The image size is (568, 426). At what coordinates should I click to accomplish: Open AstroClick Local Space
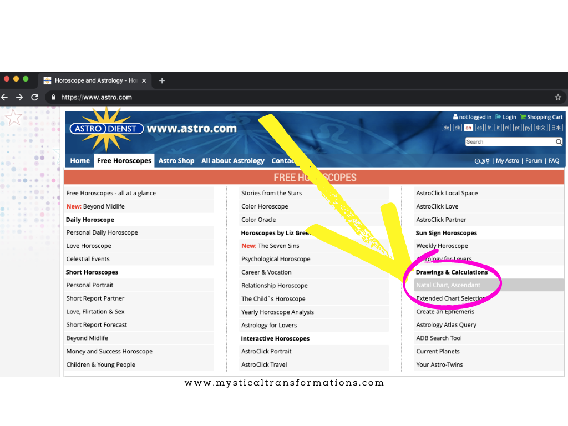tap(489, 193)
